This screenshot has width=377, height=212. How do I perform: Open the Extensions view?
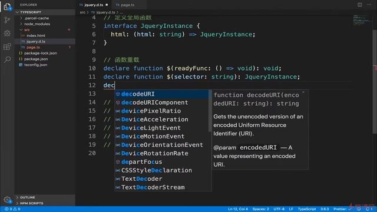[x=7, y=47]
